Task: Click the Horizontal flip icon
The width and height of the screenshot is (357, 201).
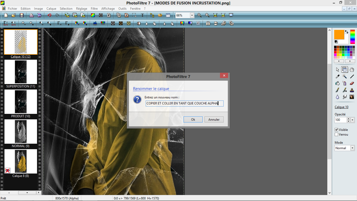Action: [208, 23]
